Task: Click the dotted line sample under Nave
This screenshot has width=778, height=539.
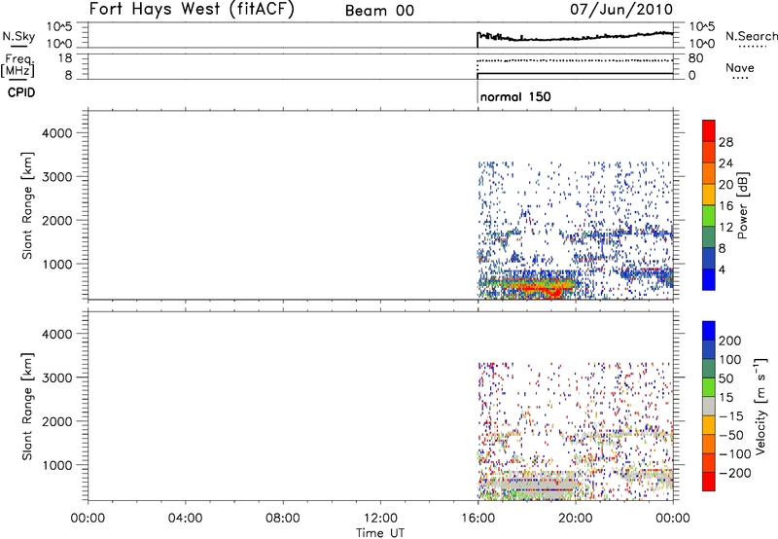Action: [740, 79]
